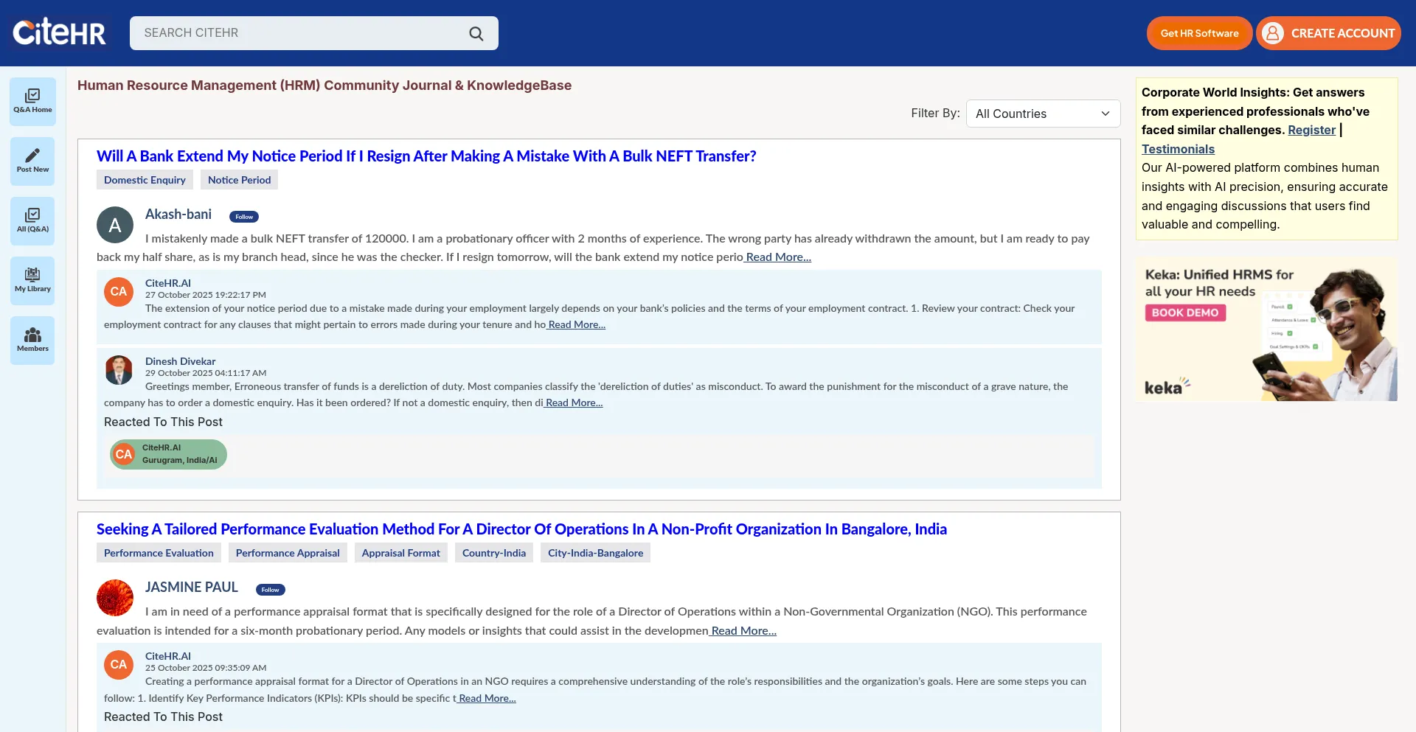Open the Q&A Home sidebar icon
Viewport: 1416px width, 732px height.
click(32, 101)
